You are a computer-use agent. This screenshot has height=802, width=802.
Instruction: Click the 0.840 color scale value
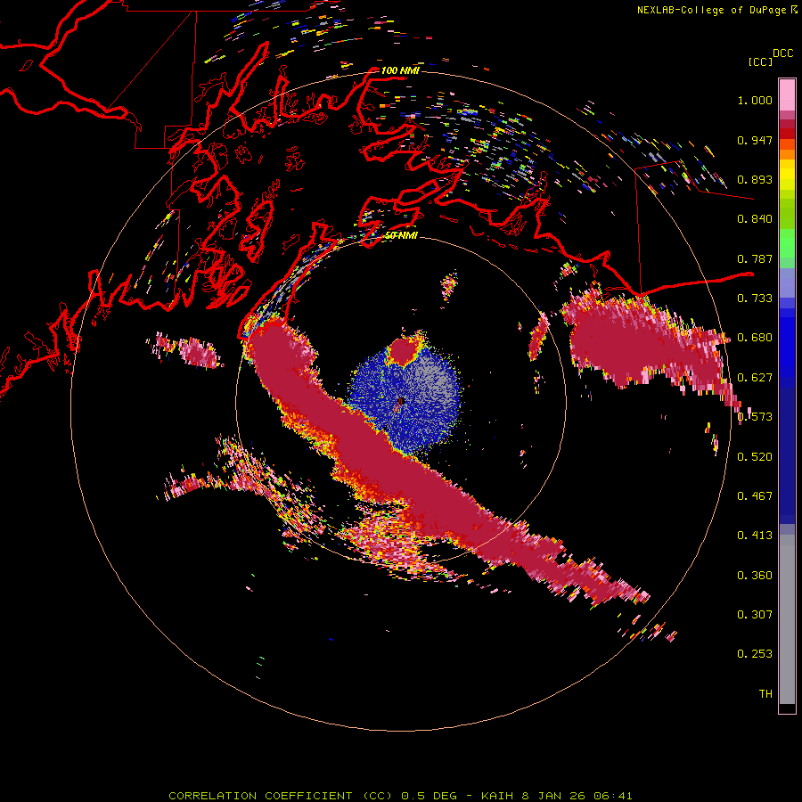[x=755, y=219]
